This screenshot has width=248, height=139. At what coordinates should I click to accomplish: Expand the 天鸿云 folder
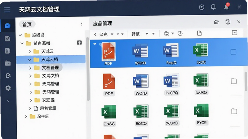click(x=29, y=51)
